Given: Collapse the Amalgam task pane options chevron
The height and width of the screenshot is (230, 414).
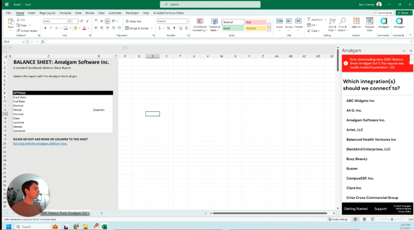Looking at the screenshot, I should [404, 50].
